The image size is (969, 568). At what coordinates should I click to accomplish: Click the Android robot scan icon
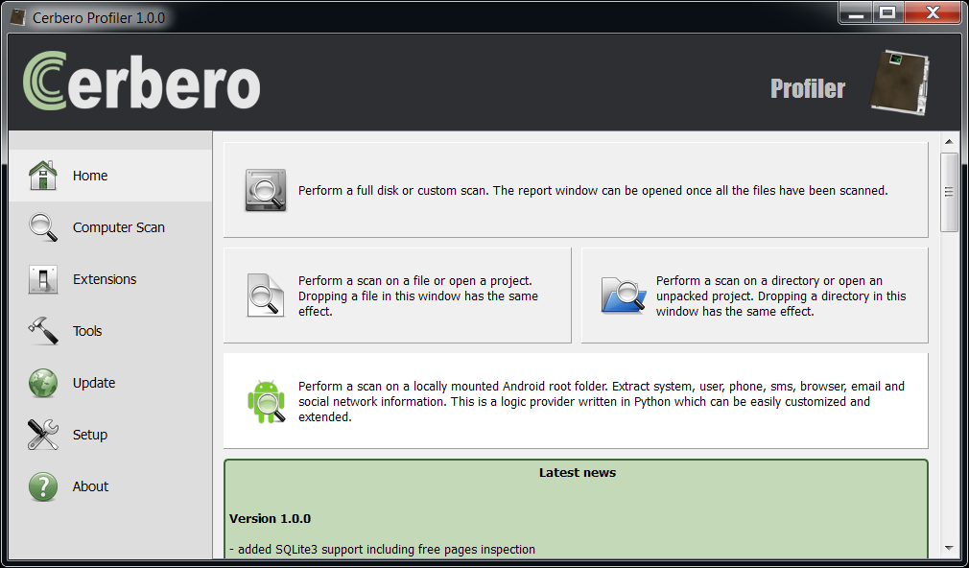coord(267,402)
